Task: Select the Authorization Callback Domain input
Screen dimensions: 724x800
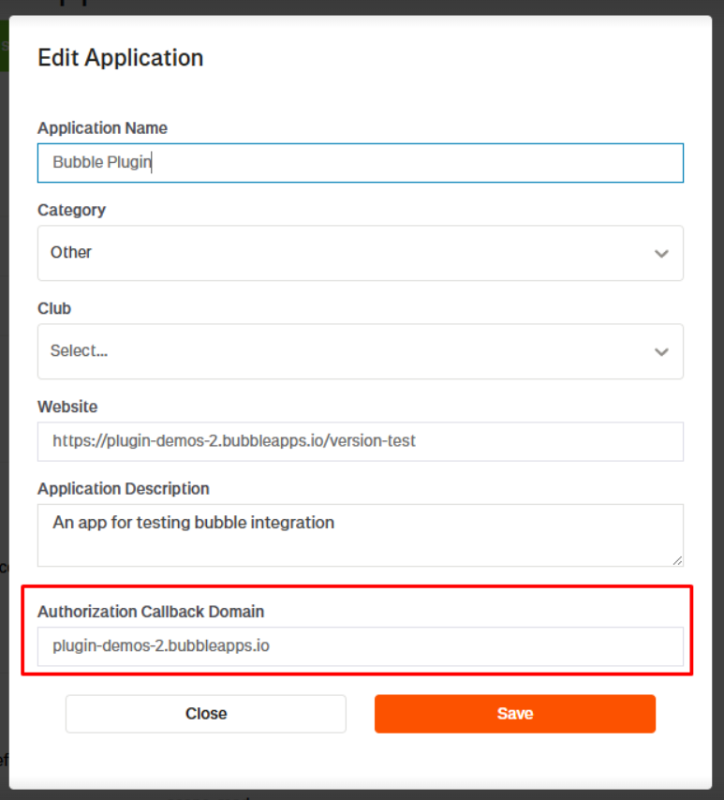Action: point(360,646)
